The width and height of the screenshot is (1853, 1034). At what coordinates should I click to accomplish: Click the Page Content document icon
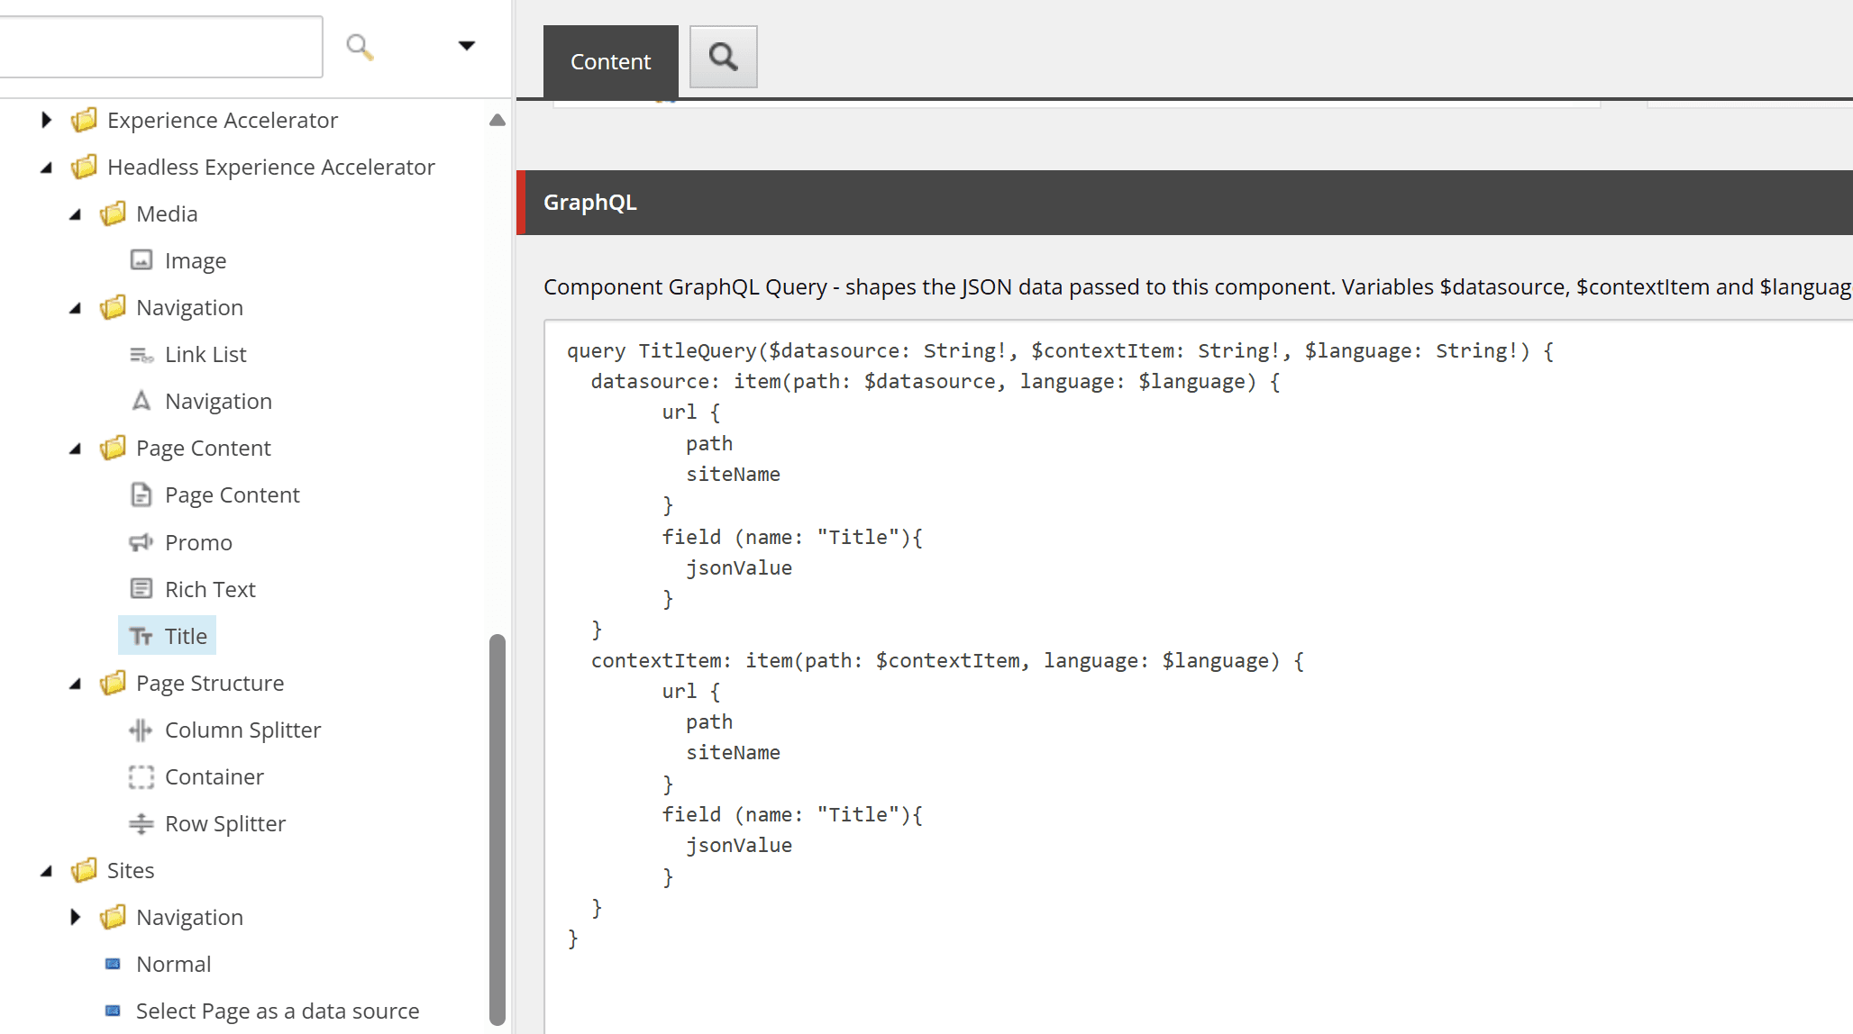[x=141, y=494]
